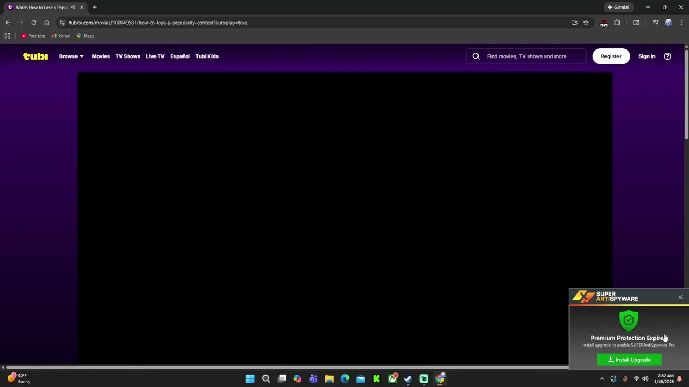
Task: Open Task View on taskbar
Action: [x=282, y=379]
